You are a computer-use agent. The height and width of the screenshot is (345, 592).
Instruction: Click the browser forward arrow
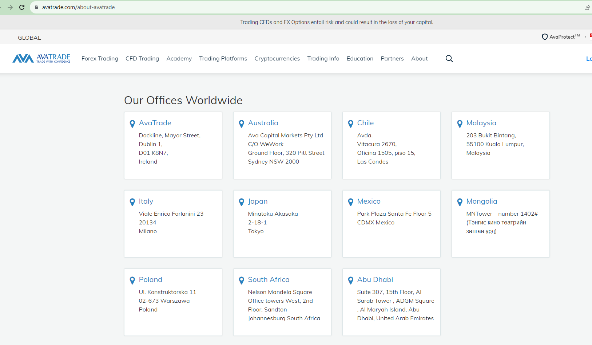pyautogui.click(x=10, y=7)
